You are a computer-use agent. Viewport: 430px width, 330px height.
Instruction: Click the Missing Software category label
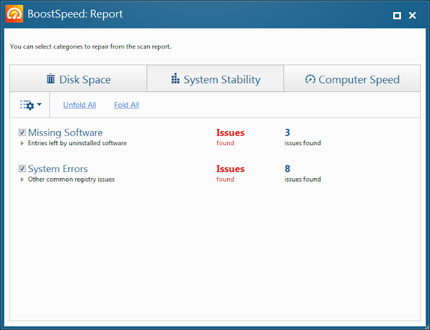(x=65, y=132)
